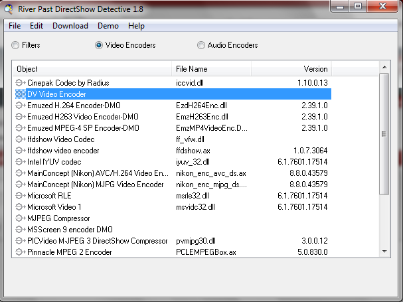Select the Pinnacle MPEG 2 Encoder row

point(173,252)
